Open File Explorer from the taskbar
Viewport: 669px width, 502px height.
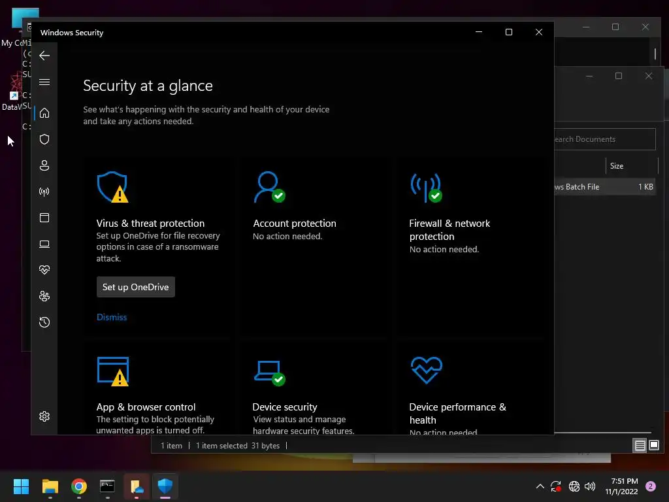50,486
